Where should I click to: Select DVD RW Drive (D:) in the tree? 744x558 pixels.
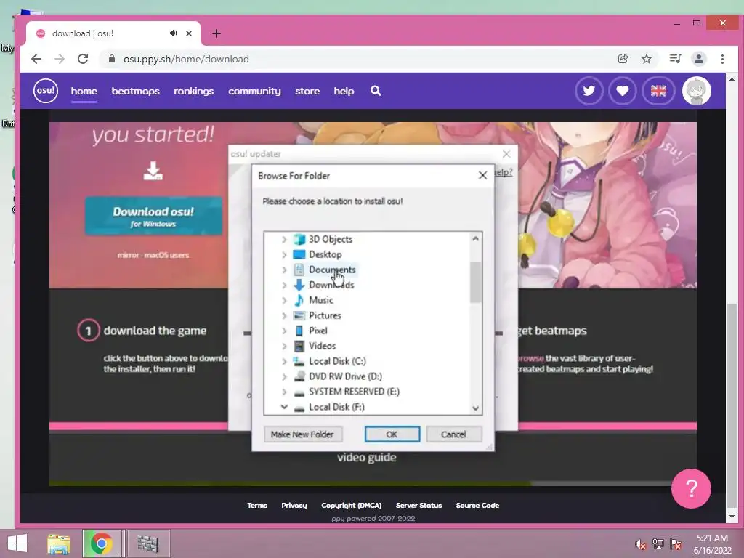click(345, 376)
